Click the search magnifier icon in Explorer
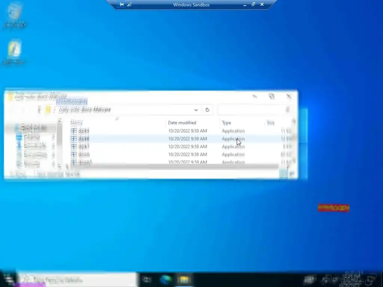The width and height of the screenshot is (383, 287). (x=287, y=110)
